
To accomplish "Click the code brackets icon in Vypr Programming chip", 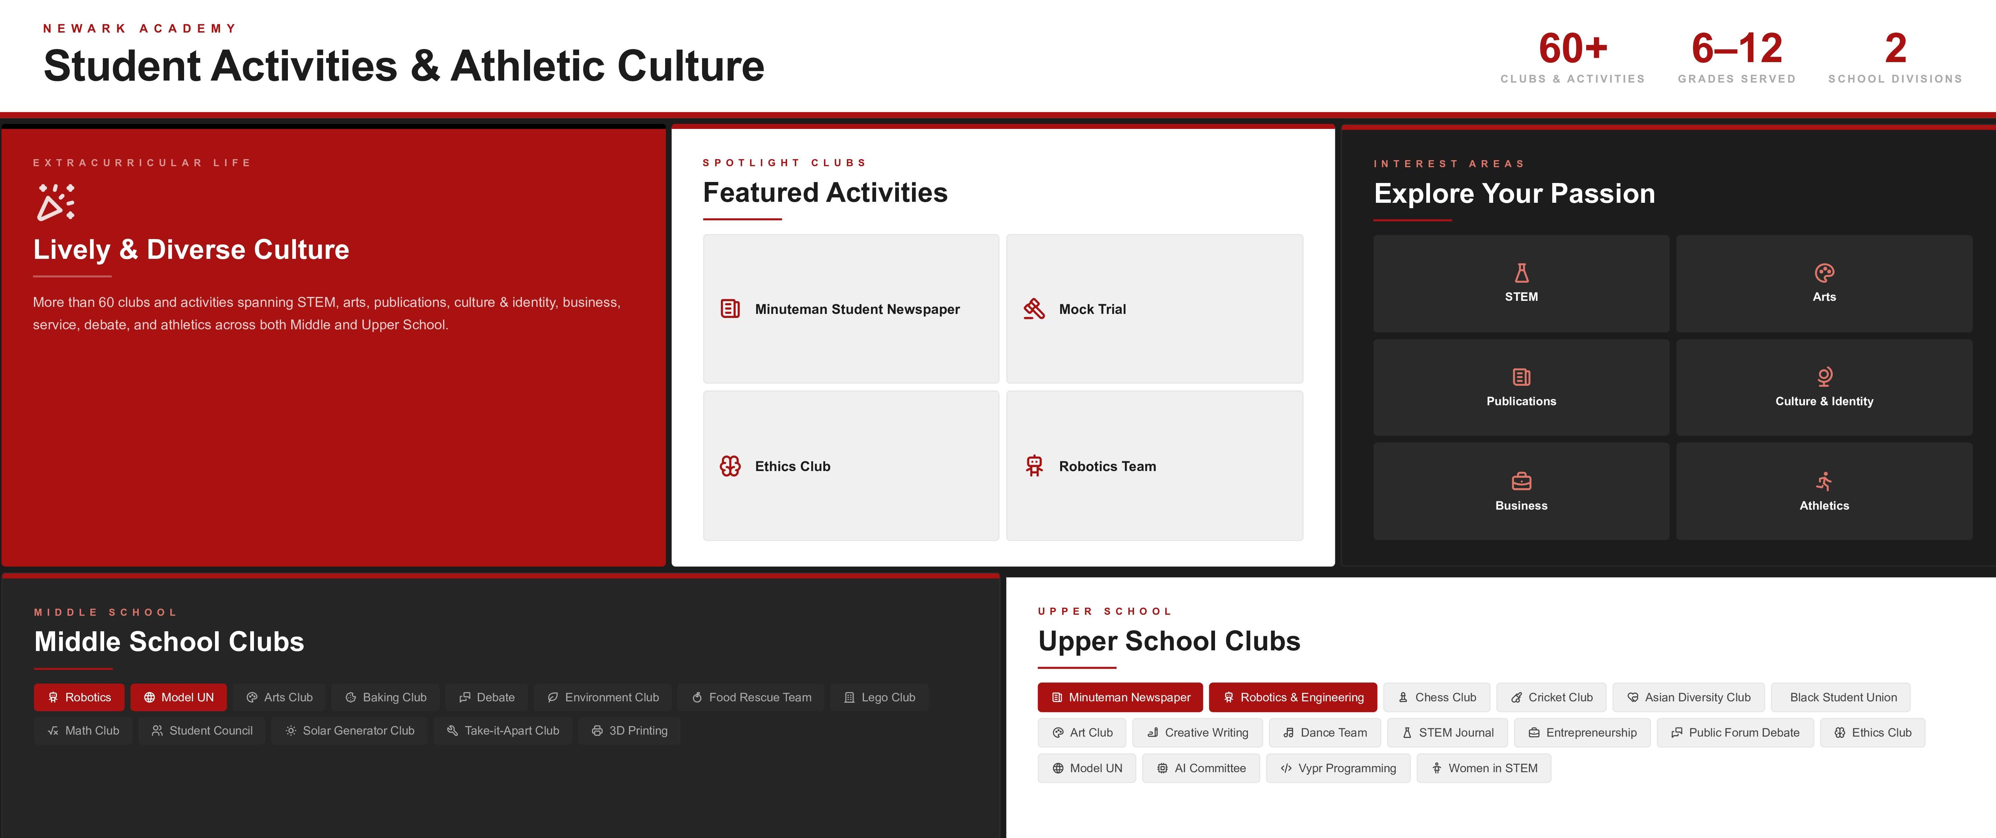I will coord(1286,768).
